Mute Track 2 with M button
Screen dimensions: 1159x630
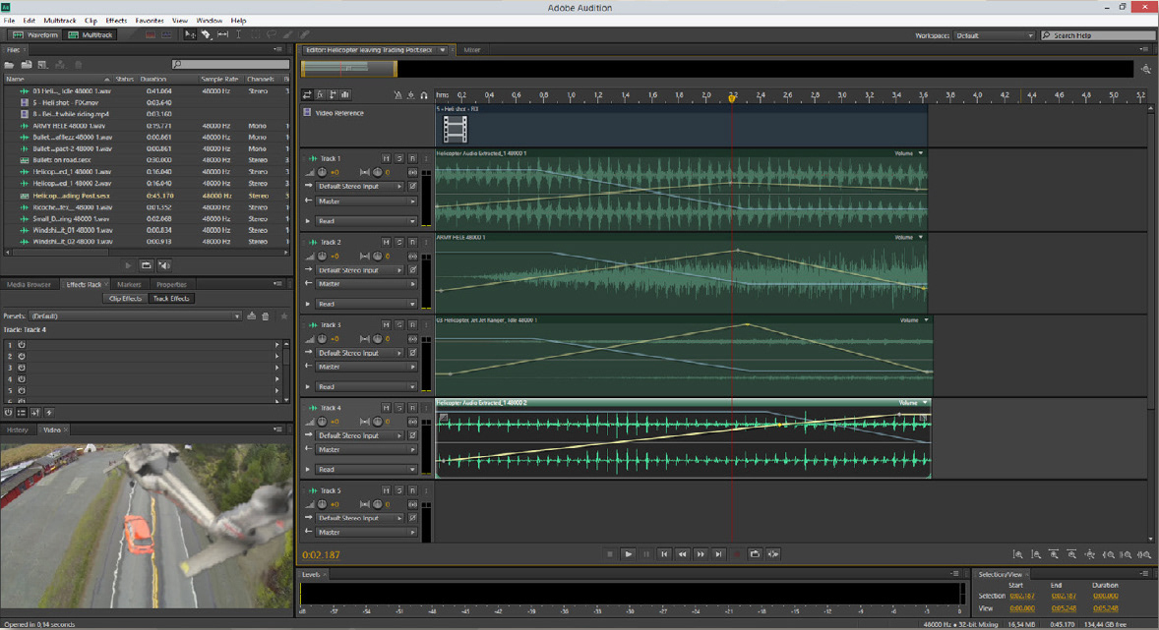386,242
